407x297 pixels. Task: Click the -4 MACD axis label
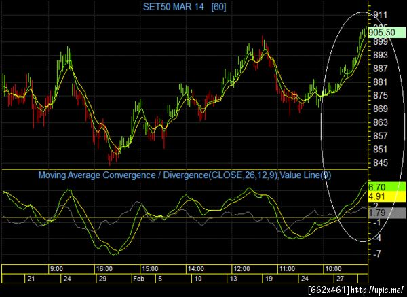(377, 238)
